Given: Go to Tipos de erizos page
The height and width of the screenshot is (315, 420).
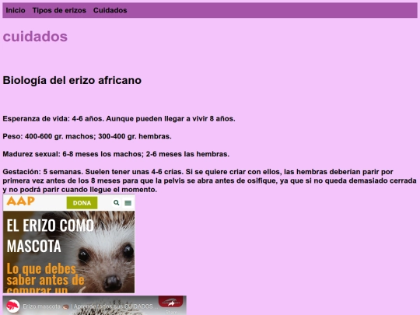Looking at the screenshot, I should click(x=59, y=10).
